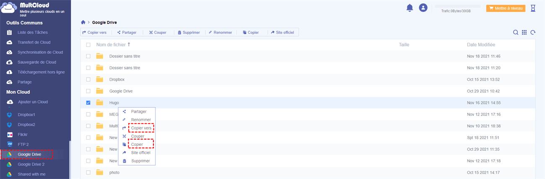Choose Site officiel in context menu

click(x=140, y=153)
